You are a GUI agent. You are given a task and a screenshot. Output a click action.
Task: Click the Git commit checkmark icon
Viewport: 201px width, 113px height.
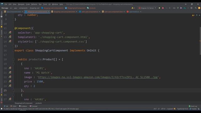pyautogui.click(x=178, y=8)
